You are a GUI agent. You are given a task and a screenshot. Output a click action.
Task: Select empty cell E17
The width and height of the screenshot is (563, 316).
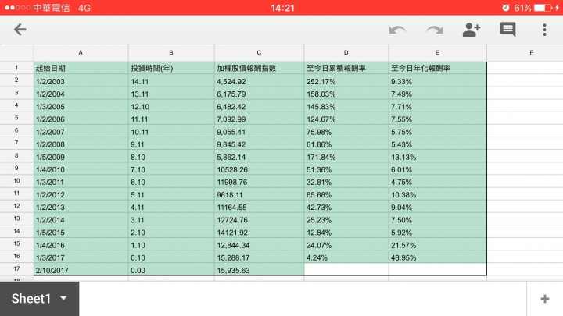[438, 269]
